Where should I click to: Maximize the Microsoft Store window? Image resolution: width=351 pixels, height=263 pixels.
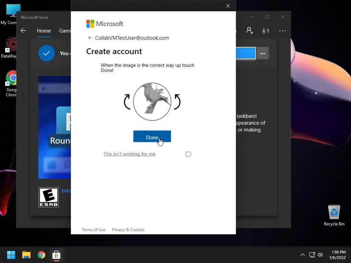point(267,17)
